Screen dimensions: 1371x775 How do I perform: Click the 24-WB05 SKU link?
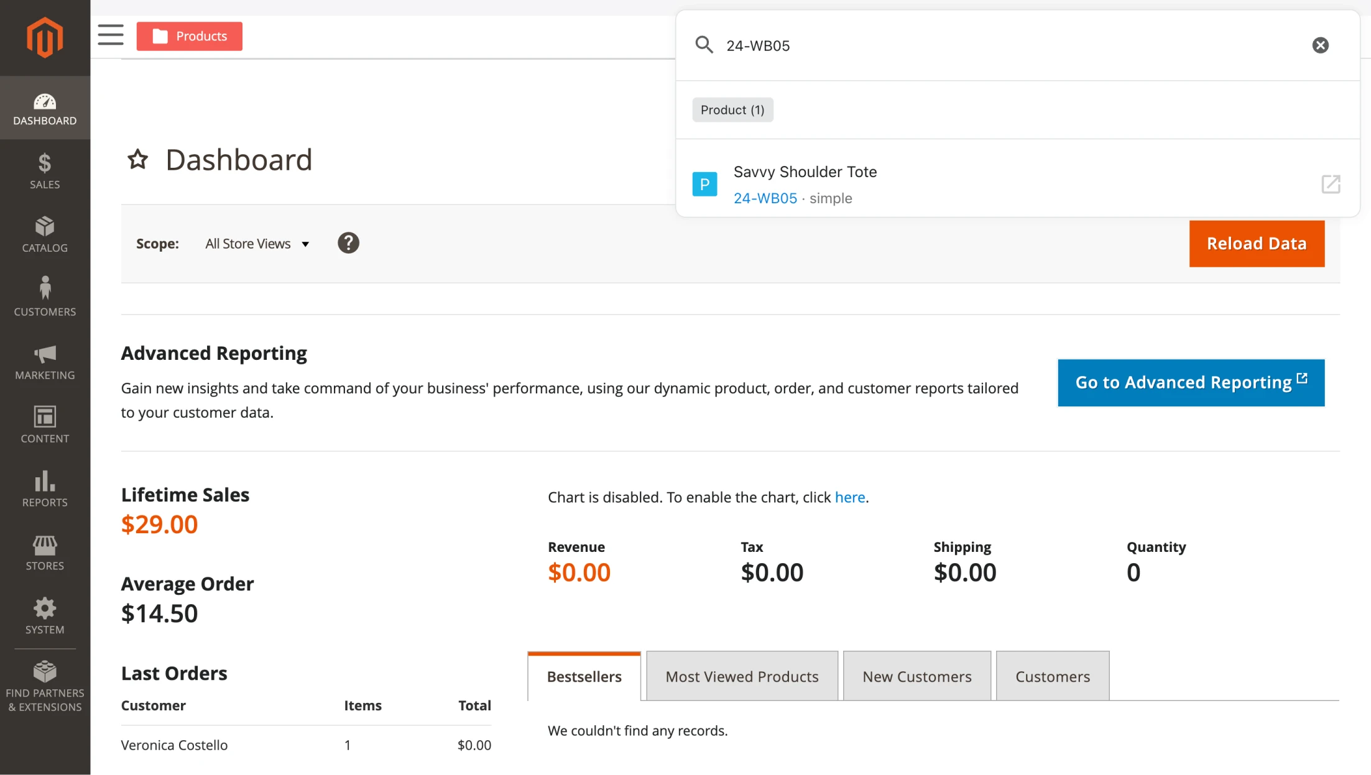[x=765, y=198]
